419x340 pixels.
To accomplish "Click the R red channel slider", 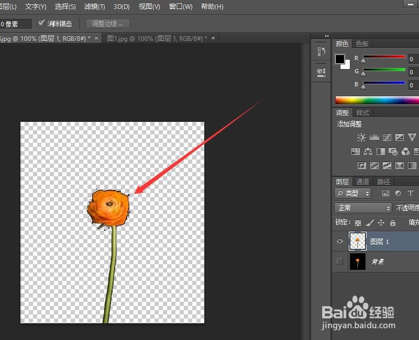I will pos(384,57).
